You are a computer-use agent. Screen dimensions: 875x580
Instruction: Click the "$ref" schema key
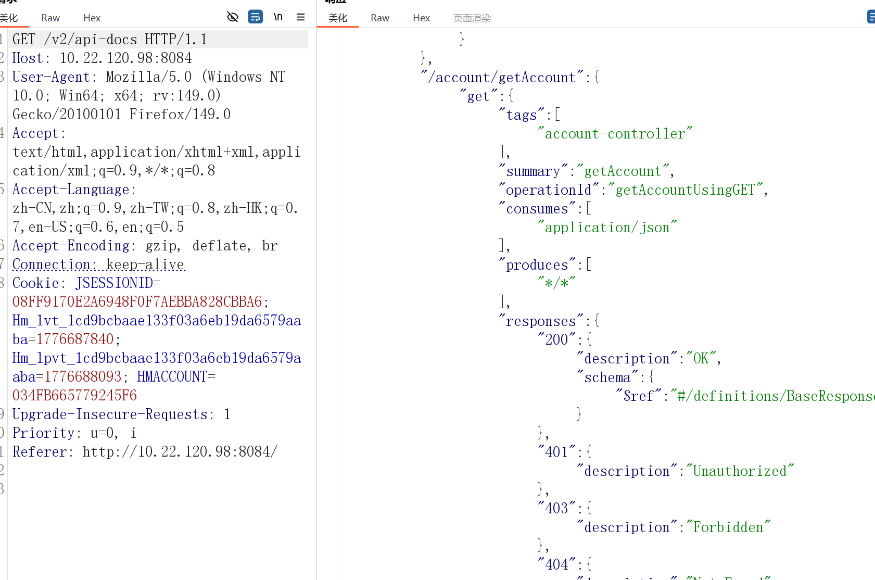(x=639, y=396)
